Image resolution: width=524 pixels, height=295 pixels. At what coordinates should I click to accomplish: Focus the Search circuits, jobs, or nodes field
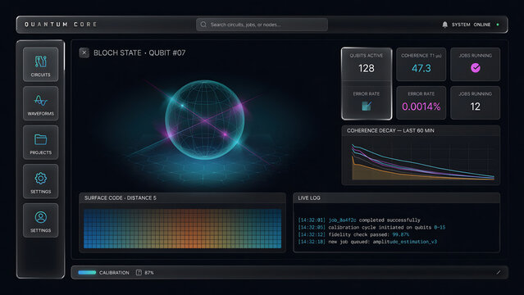[x=262, y=25]
